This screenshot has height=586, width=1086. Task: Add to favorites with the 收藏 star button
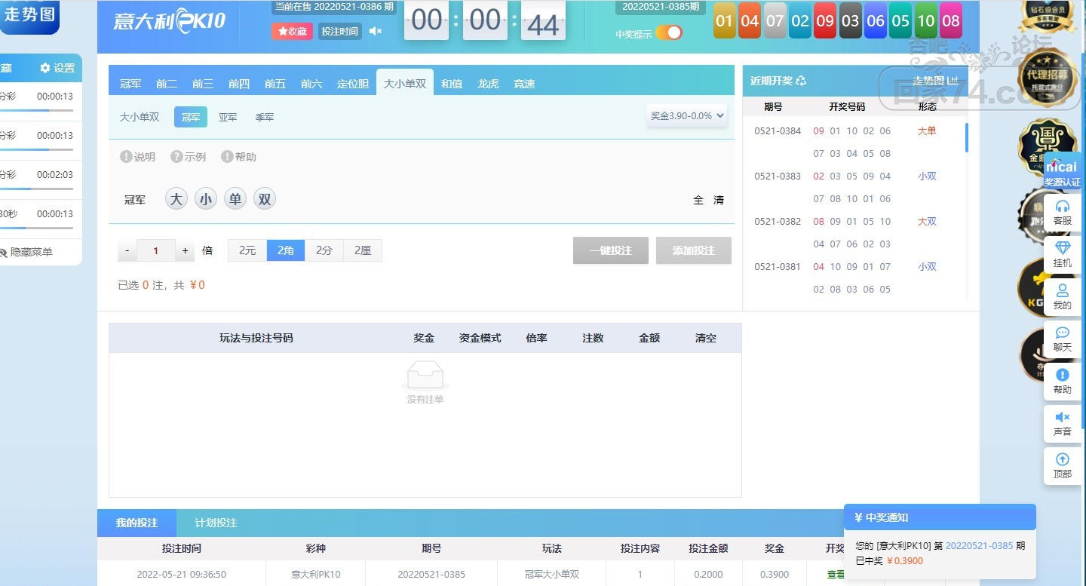tap(292, 31)
